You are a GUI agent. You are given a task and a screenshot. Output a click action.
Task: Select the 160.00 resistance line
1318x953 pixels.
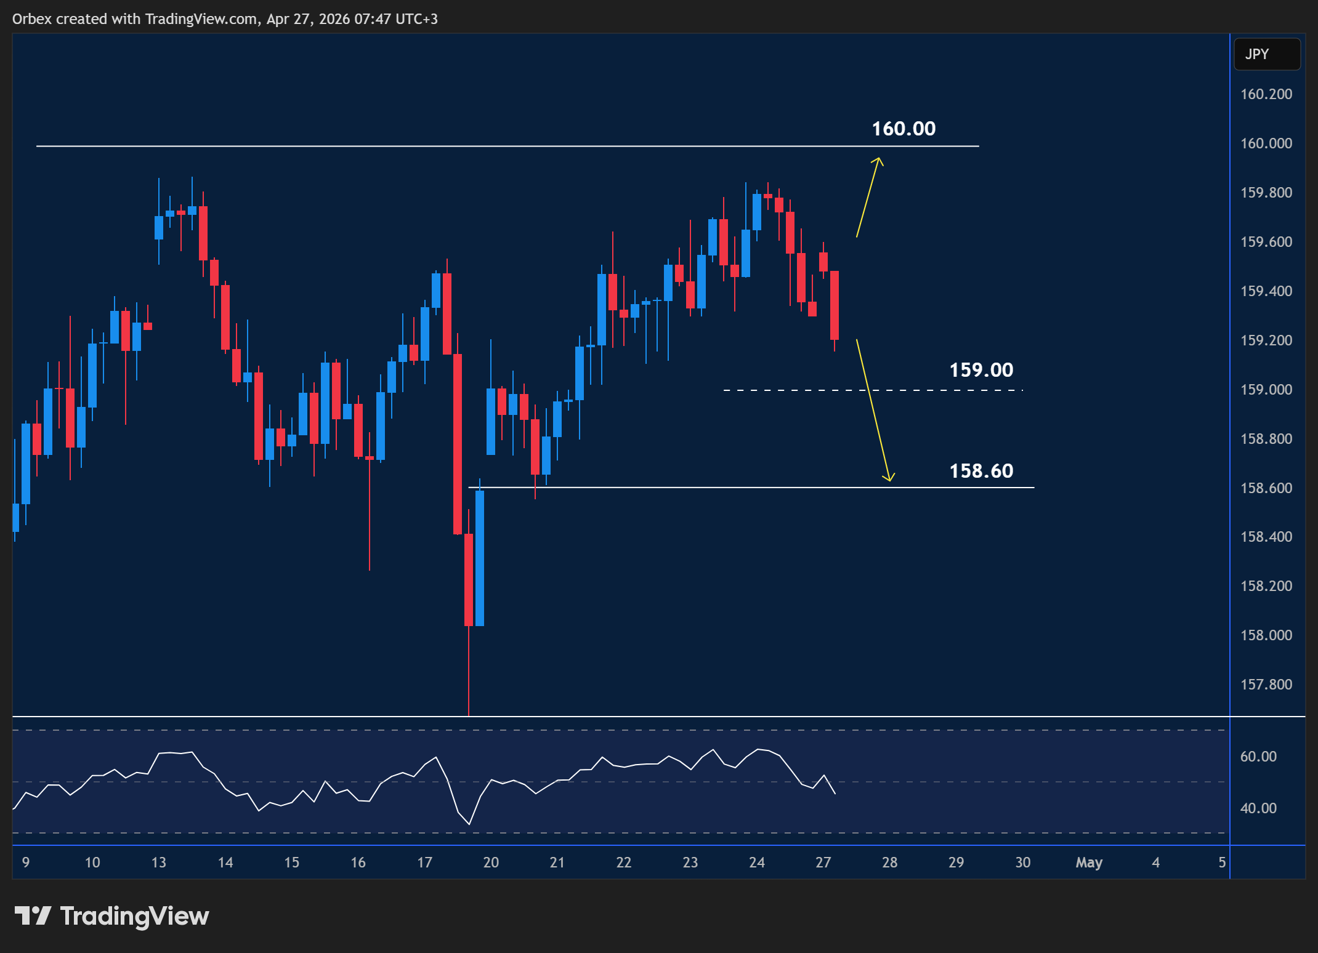[493, 146]
